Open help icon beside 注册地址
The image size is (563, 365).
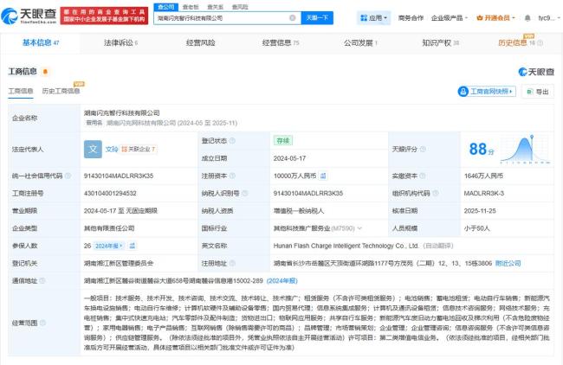click(232, 263)
